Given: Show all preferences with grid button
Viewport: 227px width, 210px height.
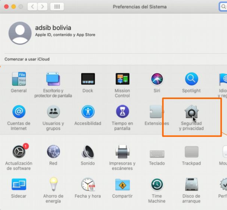Looking at the screenshot, I should (57, 7).
